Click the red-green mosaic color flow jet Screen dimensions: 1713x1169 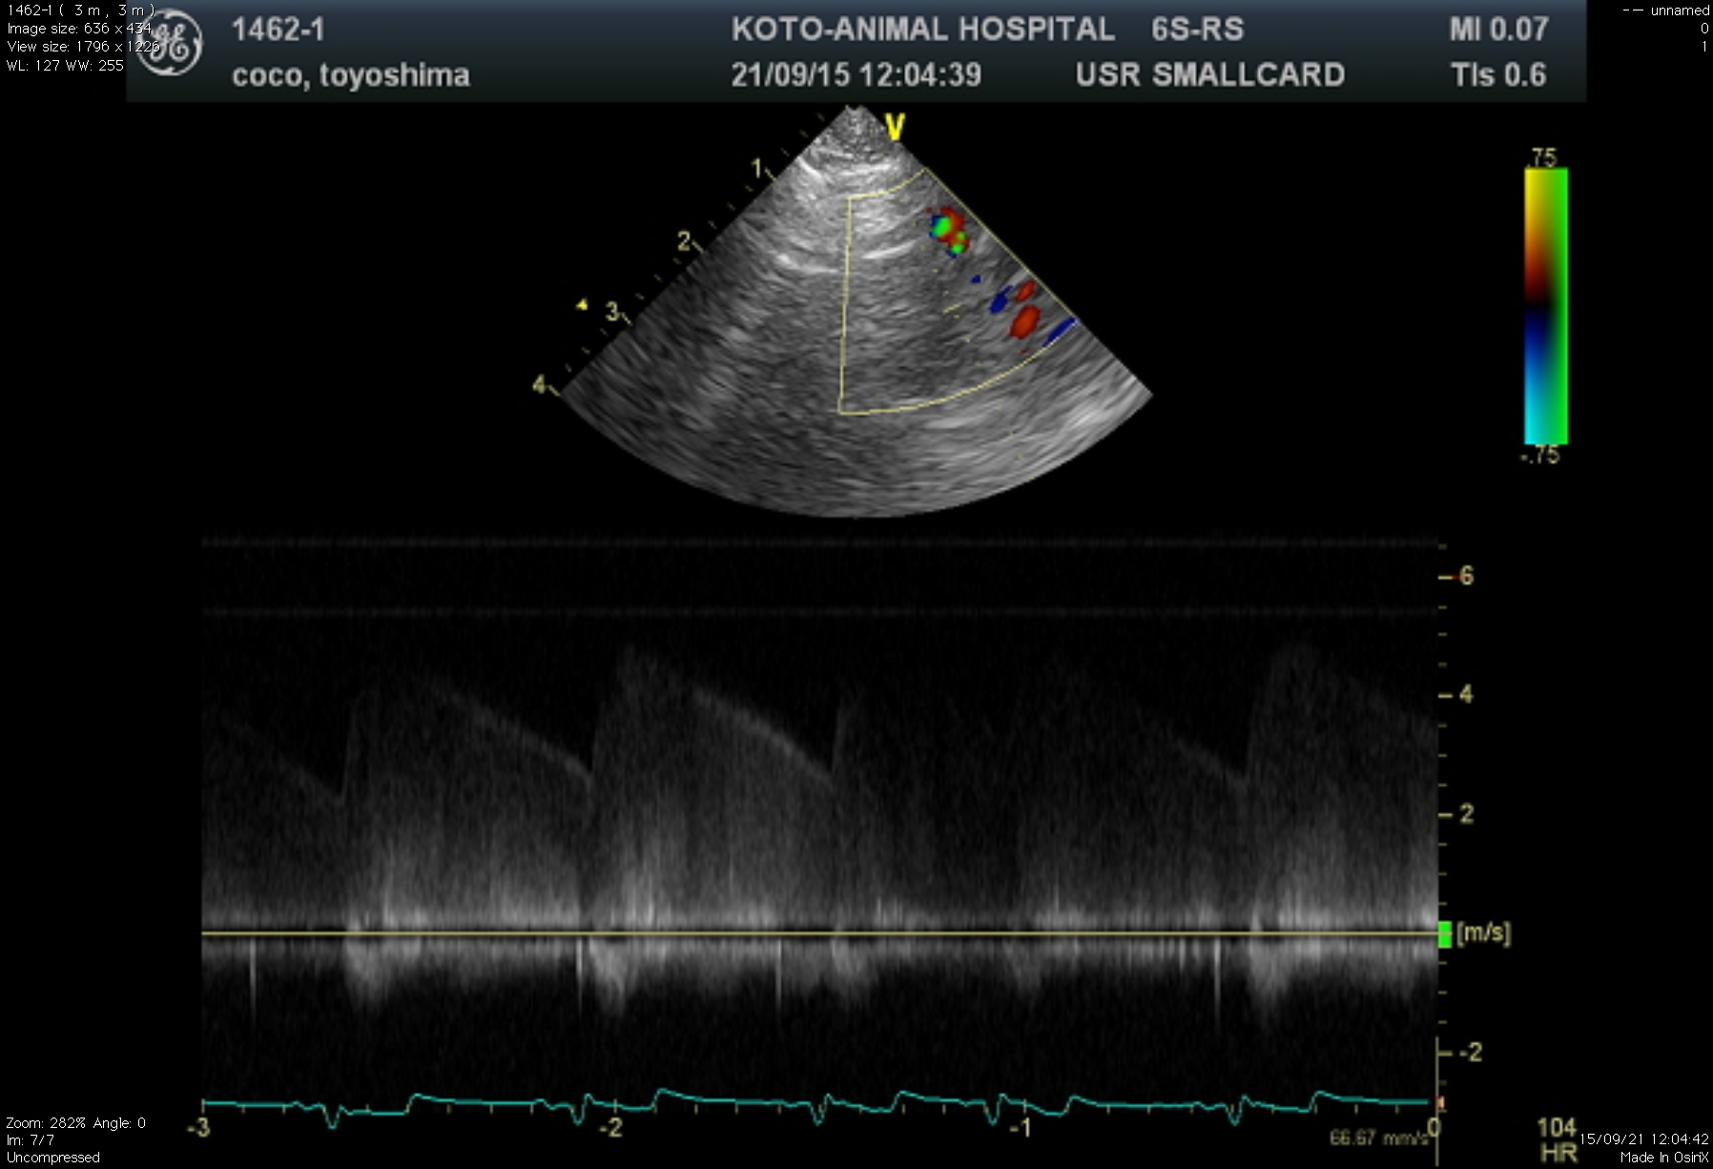(x=949, y=231)
